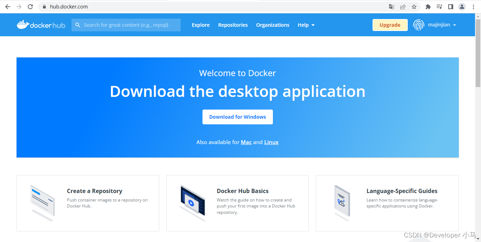This screenshot has height=242, width=481.
Task: Click the Upgrade button
Action: [390, 25]
